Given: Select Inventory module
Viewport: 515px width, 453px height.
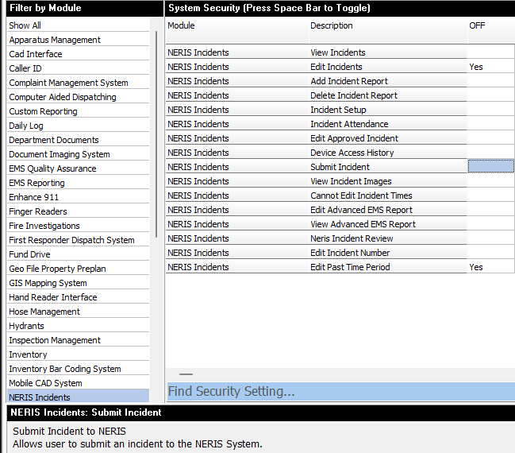Looking at the screenshot, I should click(x=79, y=354).
